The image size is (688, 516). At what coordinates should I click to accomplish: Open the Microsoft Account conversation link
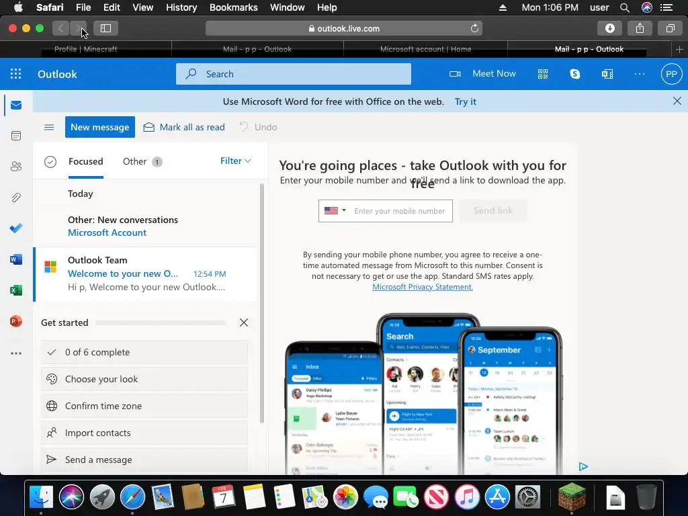[x=107, y=232]
